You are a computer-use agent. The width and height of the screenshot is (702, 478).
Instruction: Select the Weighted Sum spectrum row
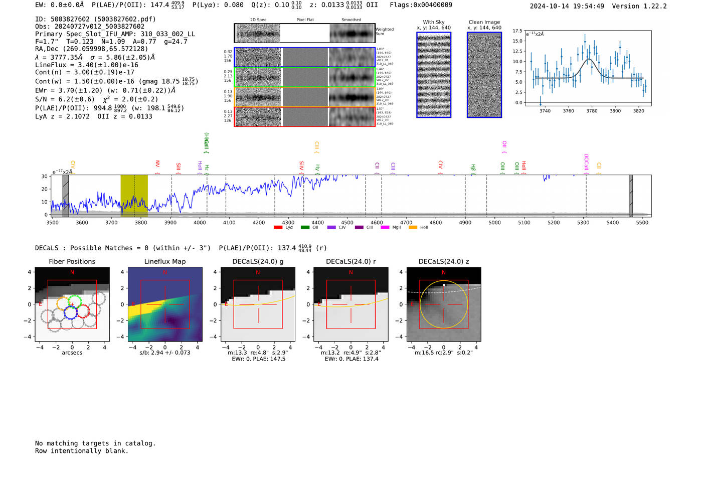(305, 33)
